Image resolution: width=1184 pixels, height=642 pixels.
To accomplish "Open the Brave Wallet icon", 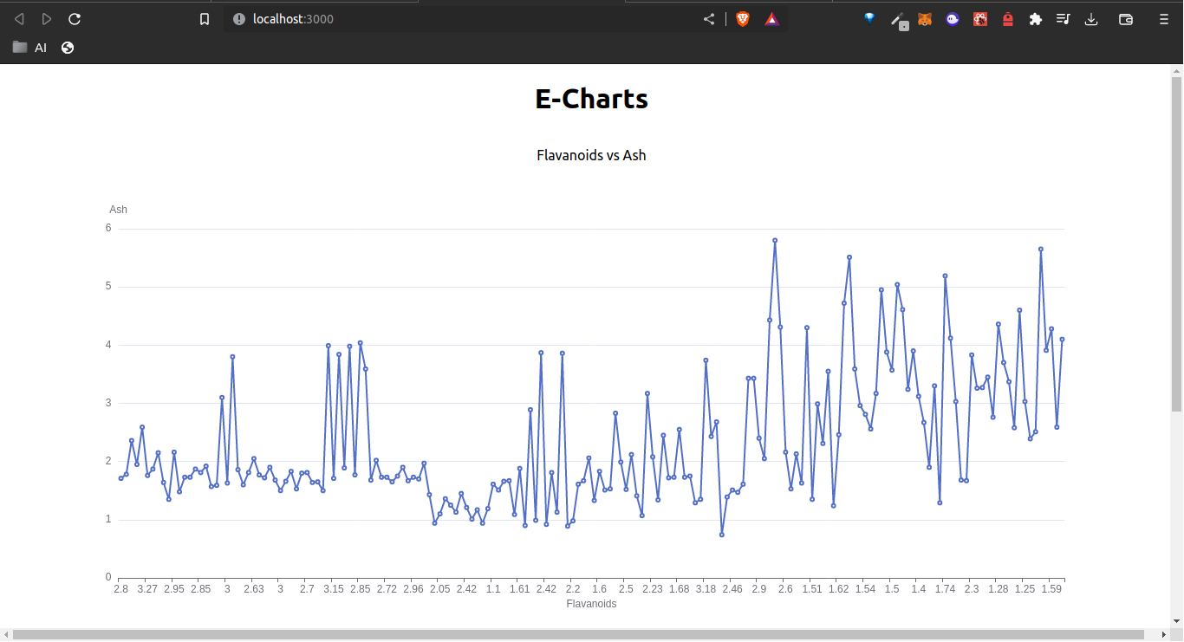I will (1126, 19).
